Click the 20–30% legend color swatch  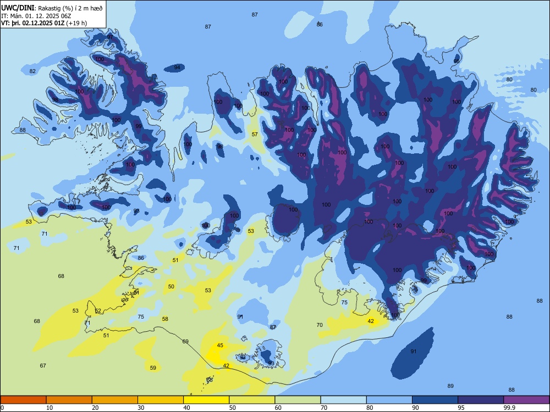[115, 400]
